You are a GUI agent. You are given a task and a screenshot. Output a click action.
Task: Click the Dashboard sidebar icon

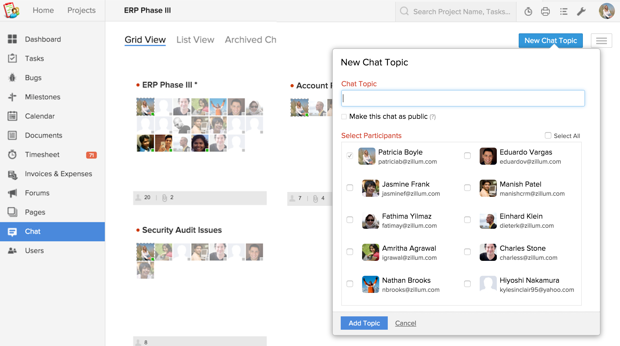(11, 39)
